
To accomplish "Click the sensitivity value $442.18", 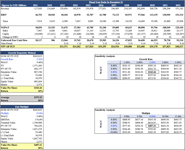I will point(178,66).
